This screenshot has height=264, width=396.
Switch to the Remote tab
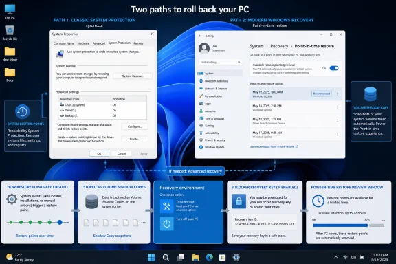(x=138, y=43)
